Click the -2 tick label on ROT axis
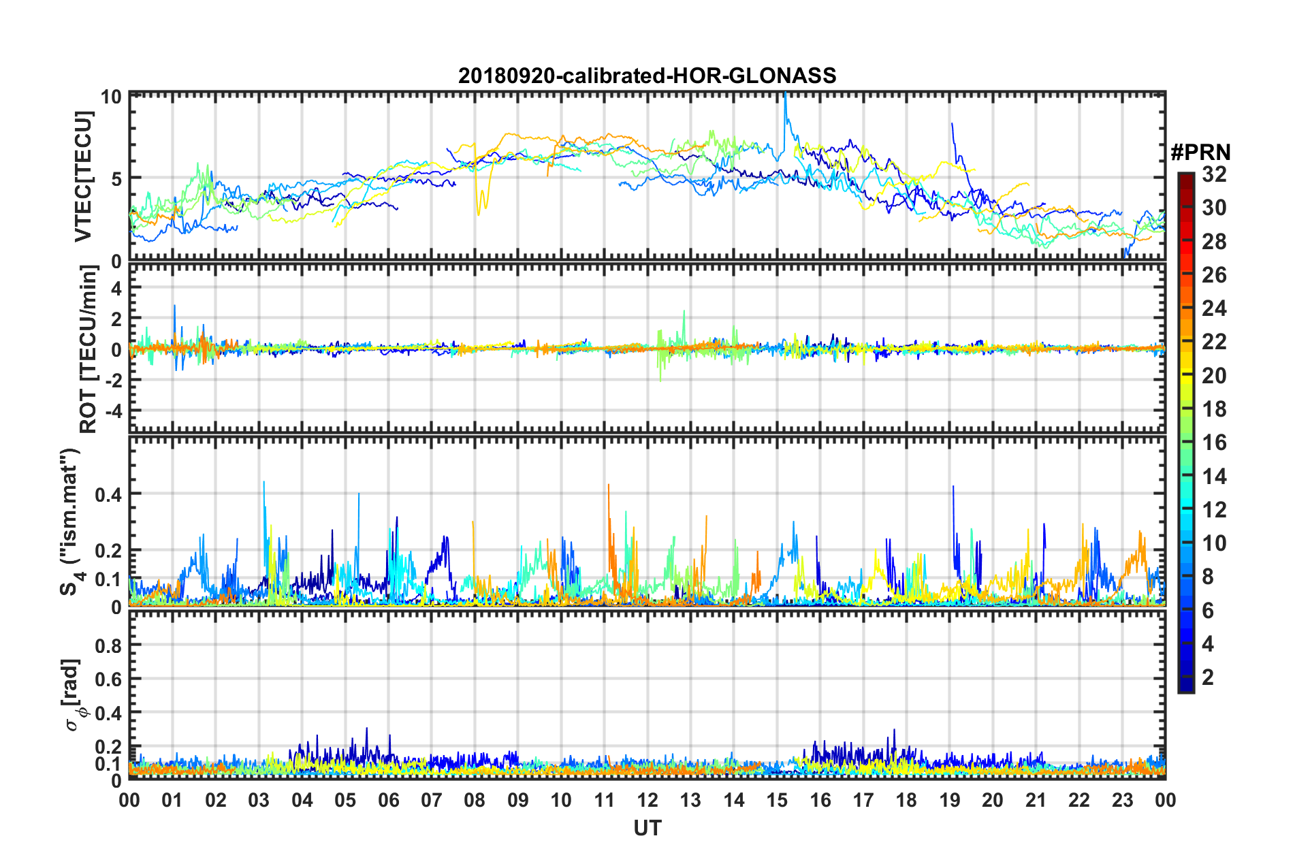The image size is (1295, 866). tap(112, 380)
